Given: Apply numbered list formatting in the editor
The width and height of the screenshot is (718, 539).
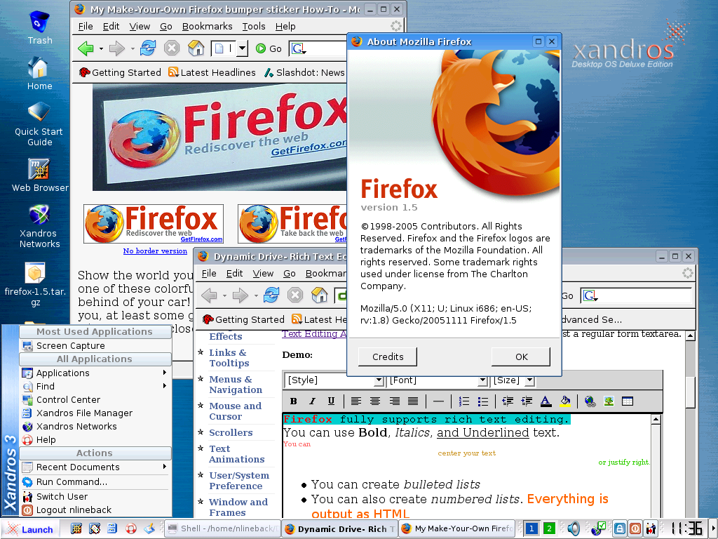Looking at the screenshot, I should click(x=463, y=401).
